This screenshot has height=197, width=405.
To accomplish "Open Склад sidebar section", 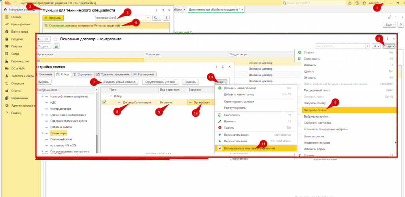I will [15, 54].
